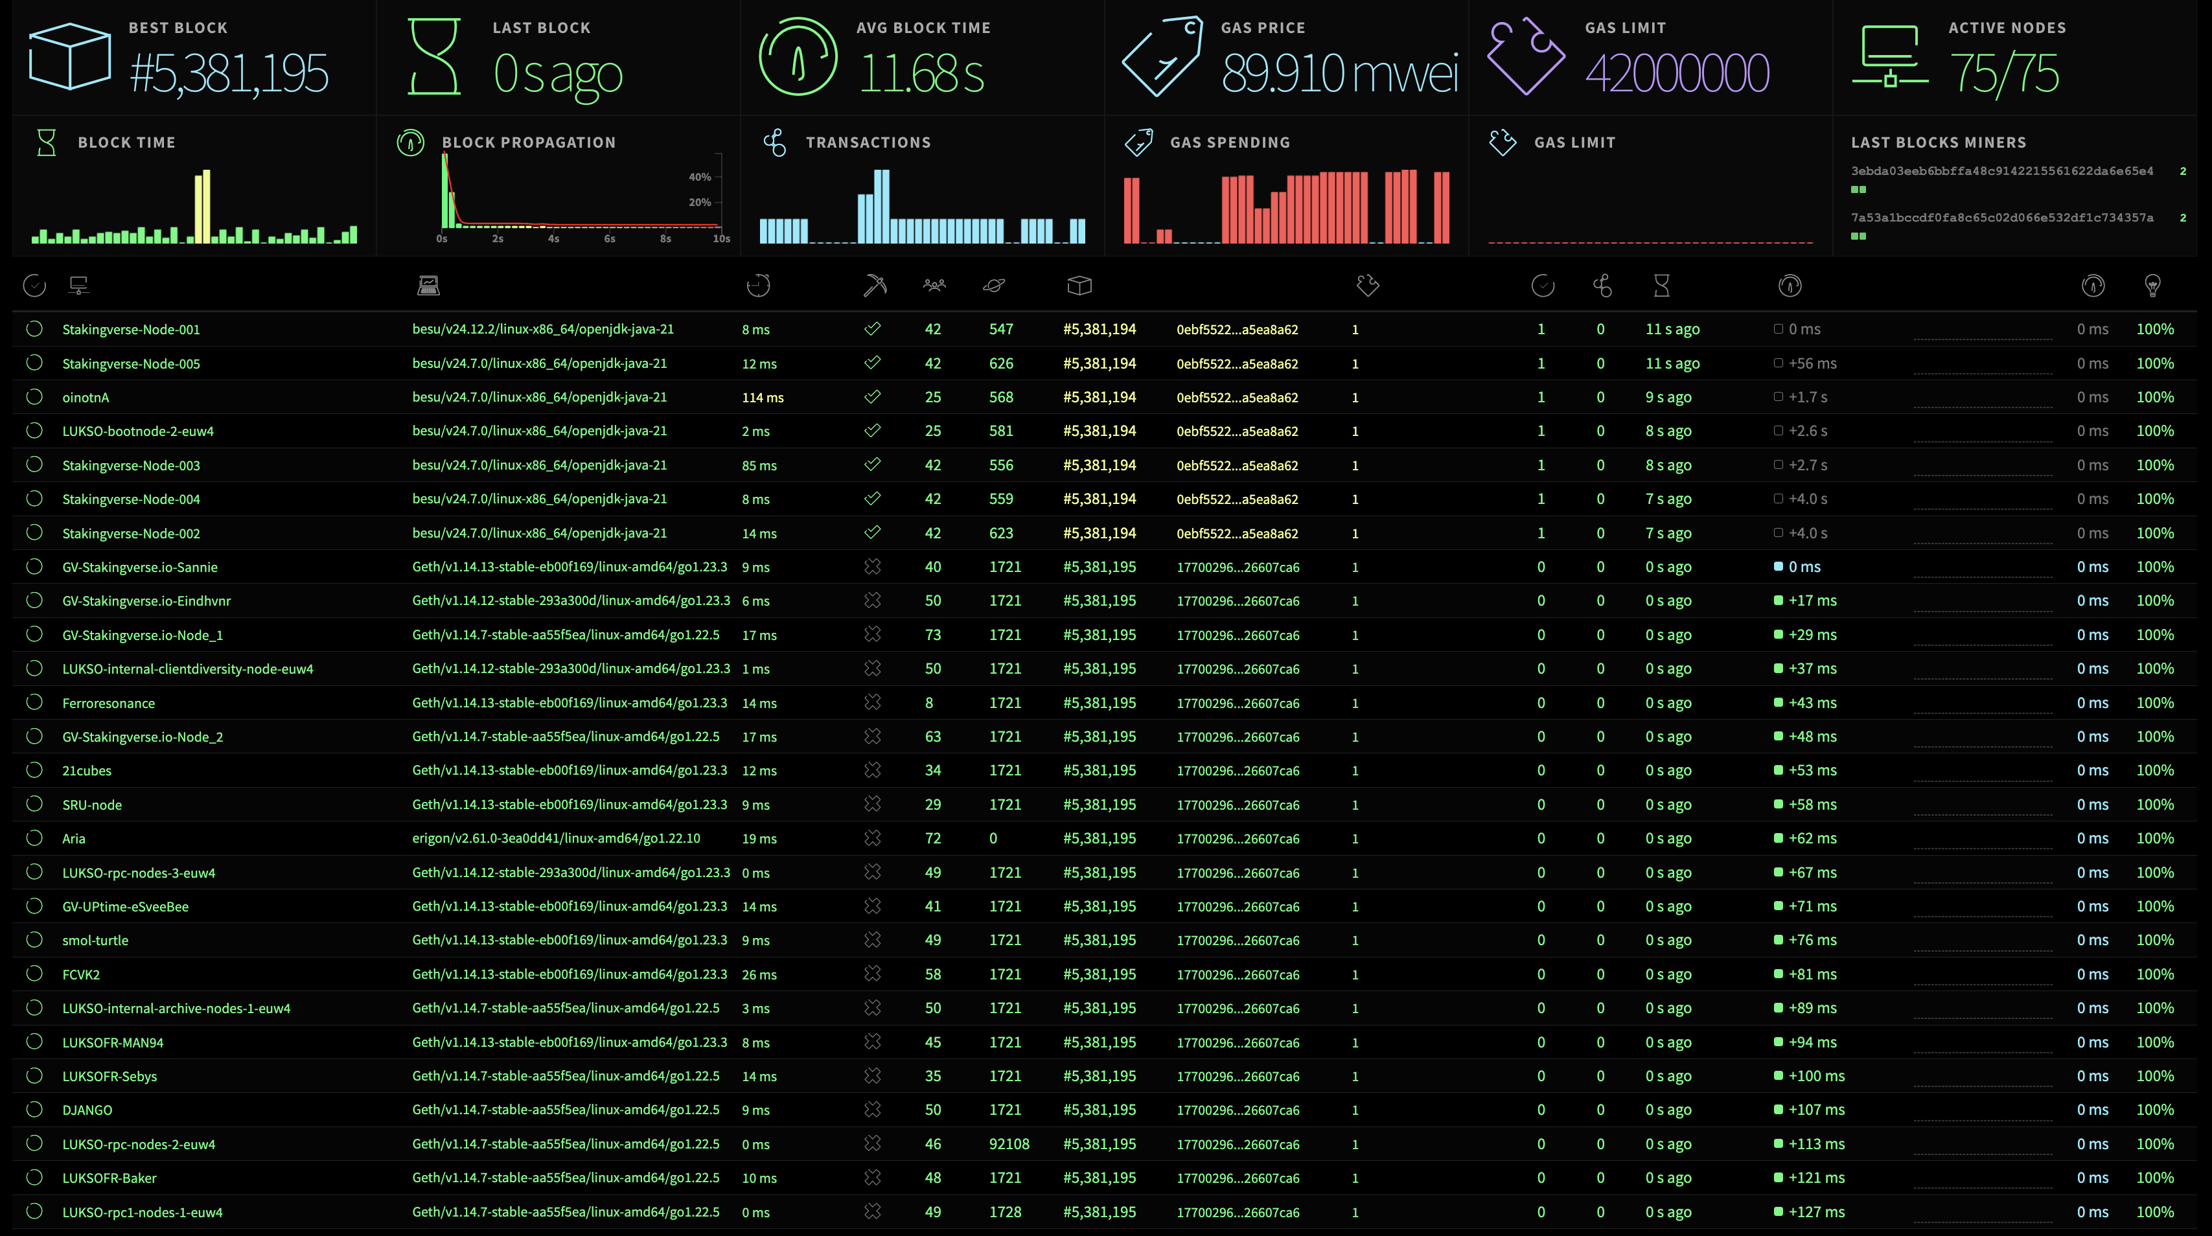The image size is (2212, 1236).
Task: Click LUKSOFR-Baker node name
Action: tap(109, 1178)
